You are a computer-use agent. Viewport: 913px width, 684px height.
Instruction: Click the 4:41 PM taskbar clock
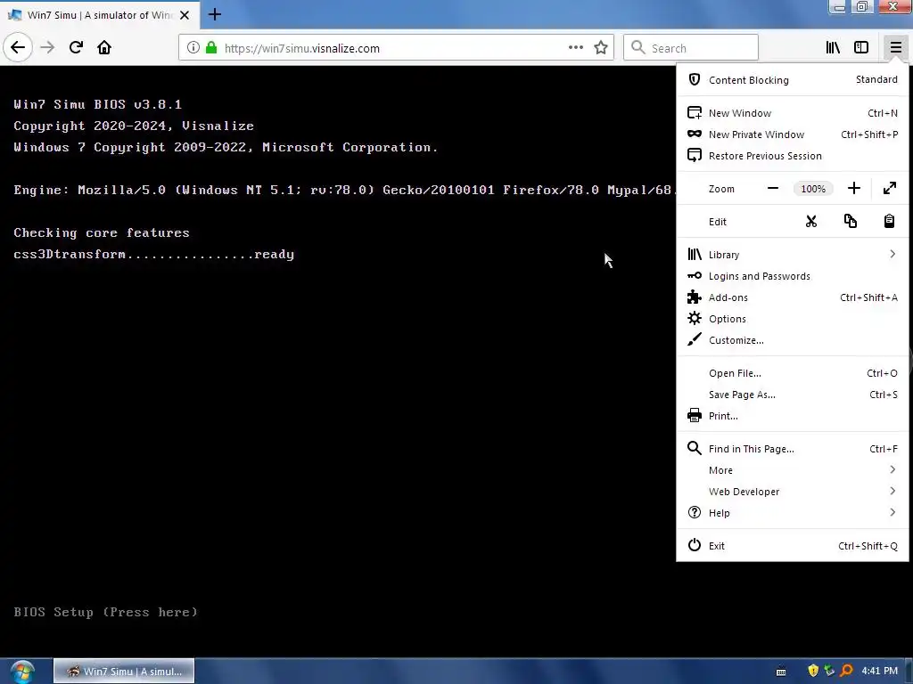tap(879, 672)
